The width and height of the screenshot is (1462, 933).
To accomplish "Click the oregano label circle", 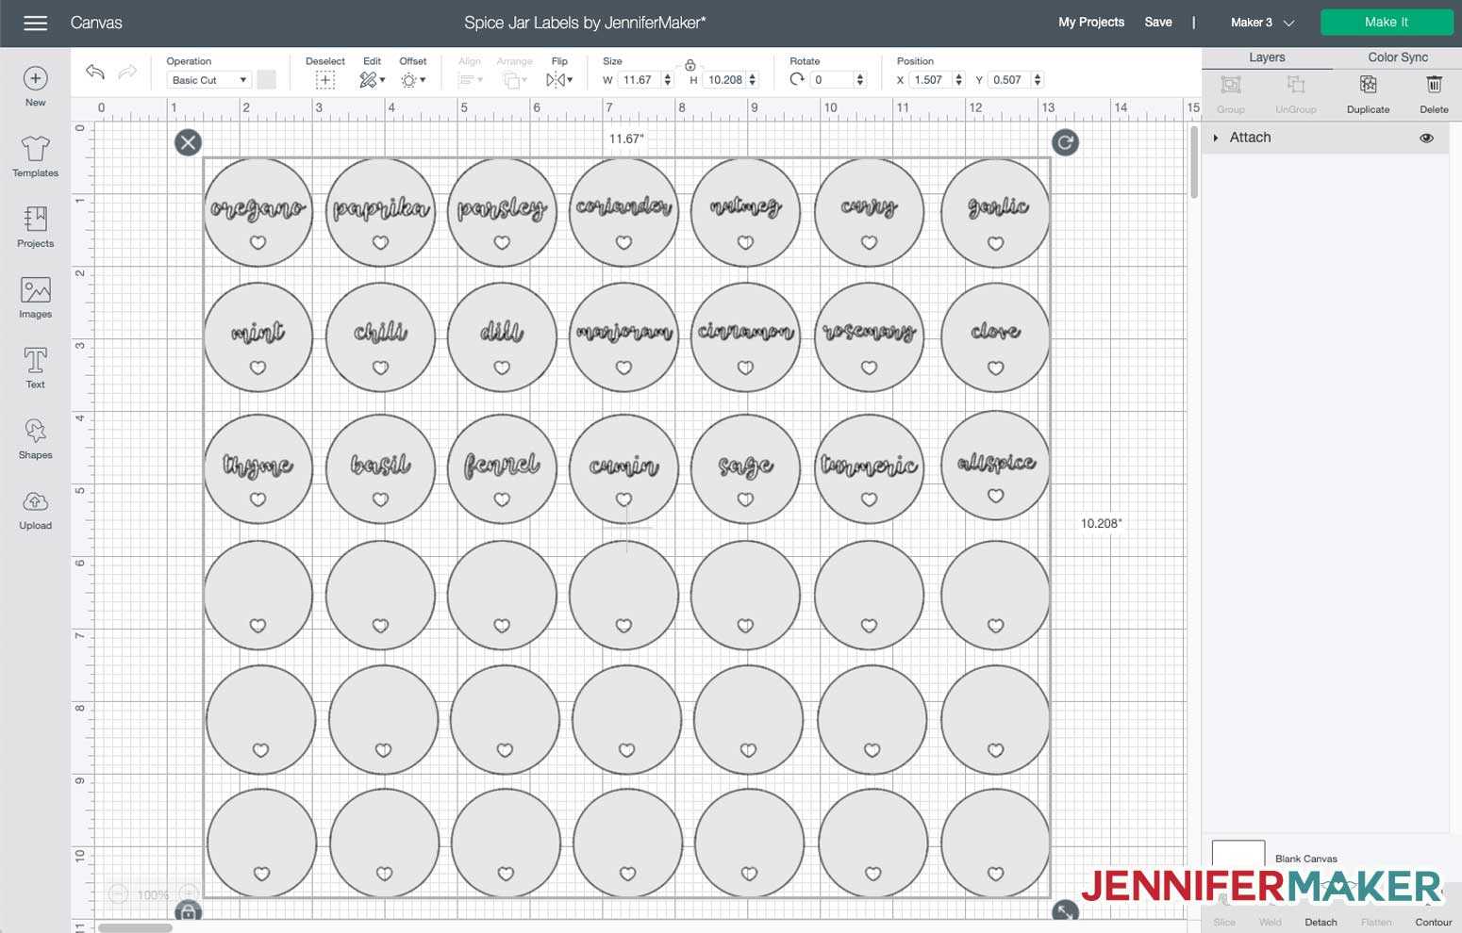I will 258,213.
